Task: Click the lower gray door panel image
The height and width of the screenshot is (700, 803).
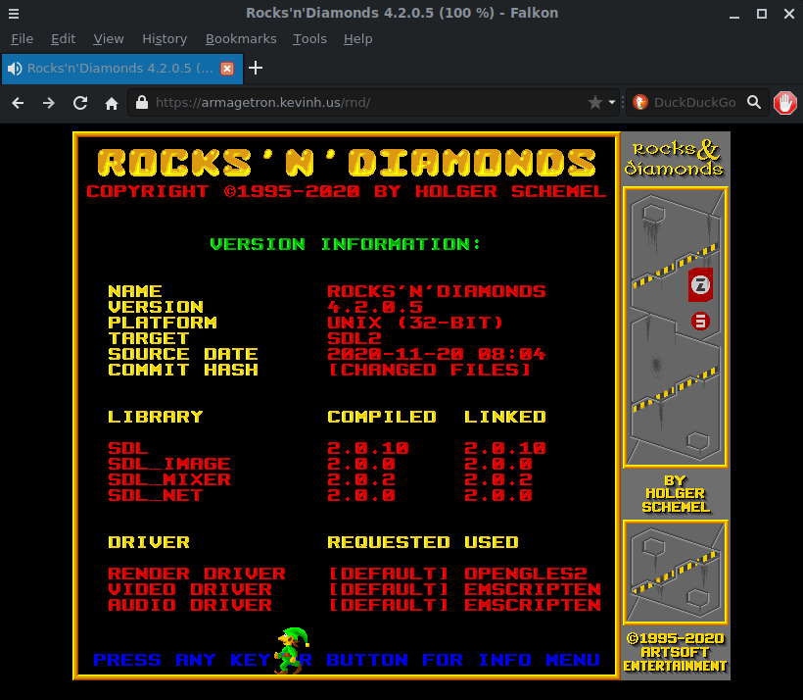Action: pos(675,573)
